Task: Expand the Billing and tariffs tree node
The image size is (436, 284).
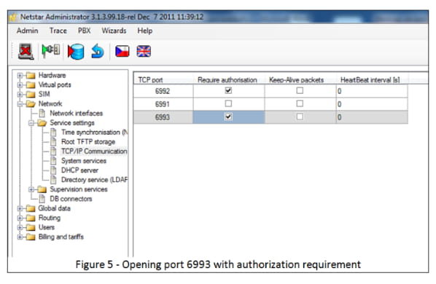Action: 20,237
